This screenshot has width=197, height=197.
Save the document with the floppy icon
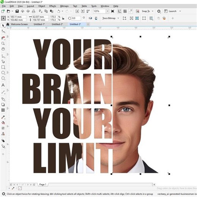click(x=17, y=11)
